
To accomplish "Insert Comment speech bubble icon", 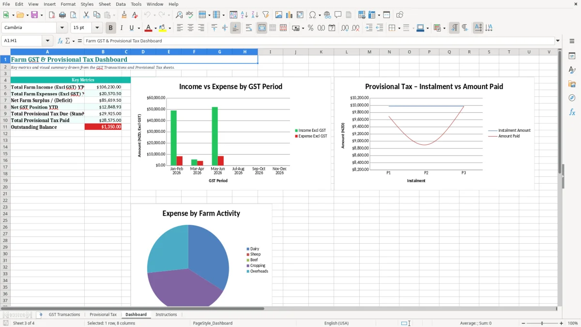I will coord(338,15).
